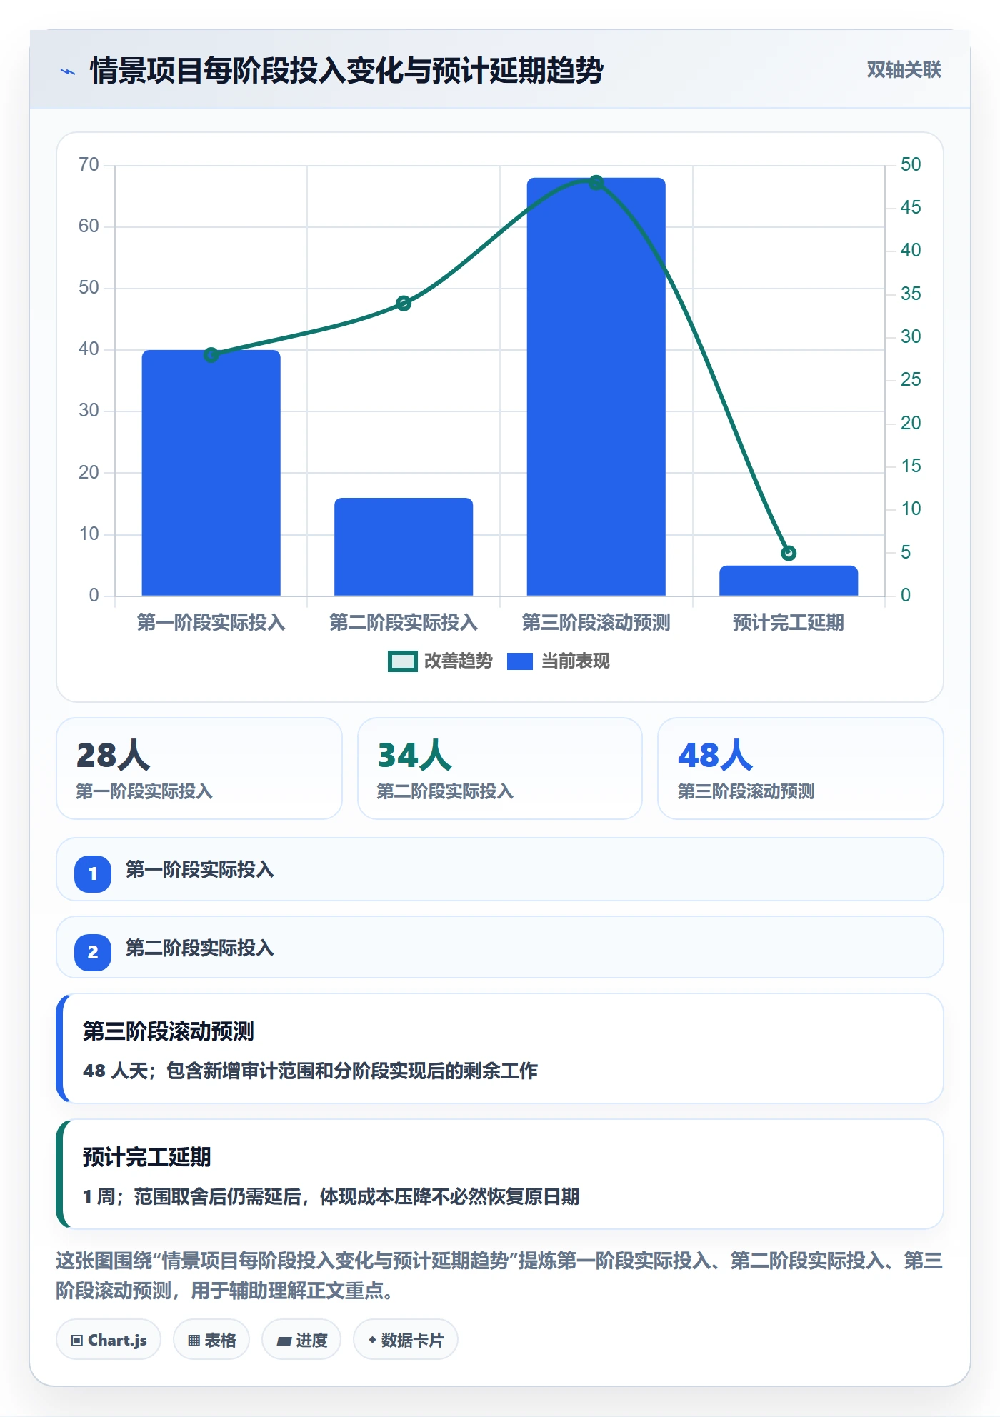
Task: Click the 第一阶段实际投入 bar in chart
Action: [211, 473]
